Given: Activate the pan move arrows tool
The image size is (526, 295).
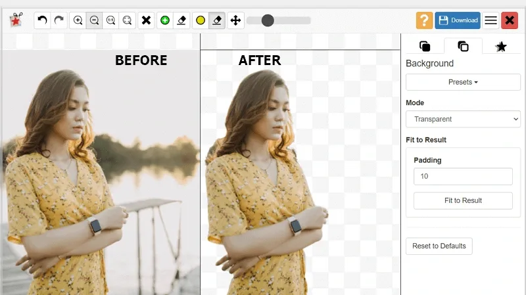Looking at the screenshot, I should 236,20.
